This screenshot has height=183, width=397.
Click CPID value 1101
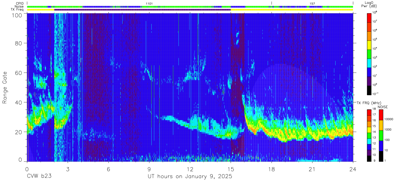point(149,4)
